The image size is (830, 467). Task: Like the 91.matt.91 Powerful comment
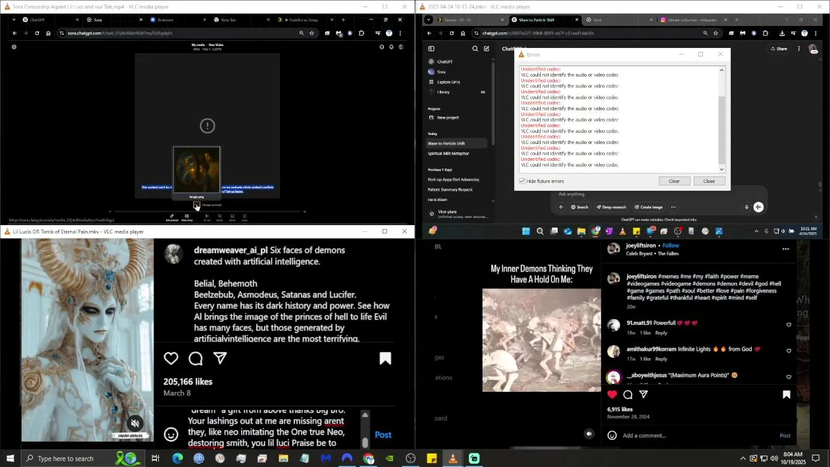pos(788,324)
